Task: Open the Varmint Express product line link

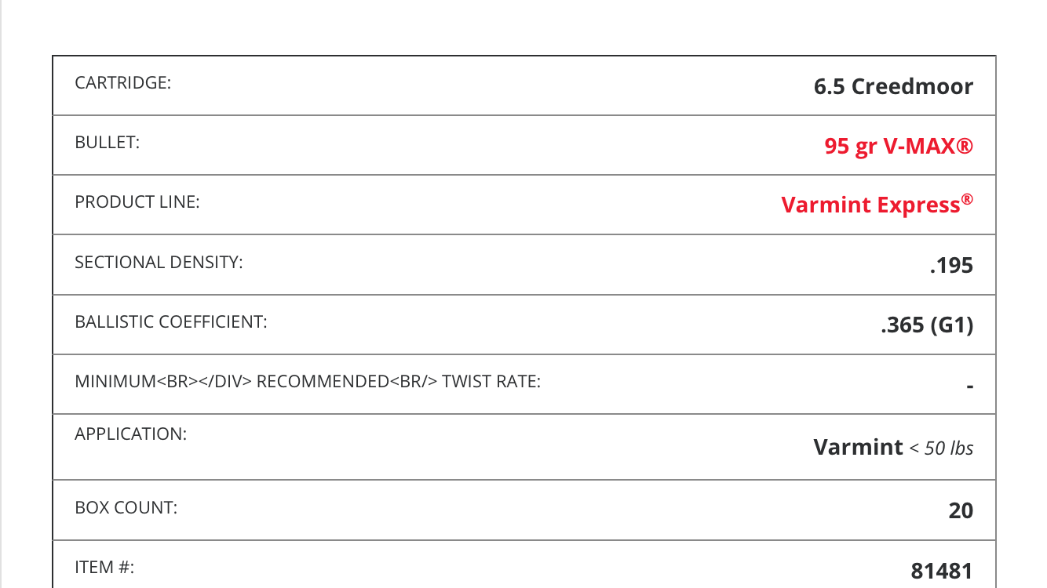Action: (877, 205)
